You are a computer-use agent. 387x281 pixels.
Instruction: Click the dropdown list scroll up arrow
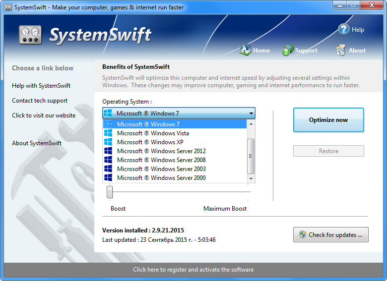pyautogui.click(x=251, y=124)
